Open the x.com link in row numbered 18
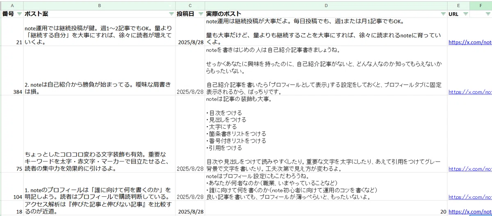The width and height of the screenshot is (492, 216). point(470,211)
